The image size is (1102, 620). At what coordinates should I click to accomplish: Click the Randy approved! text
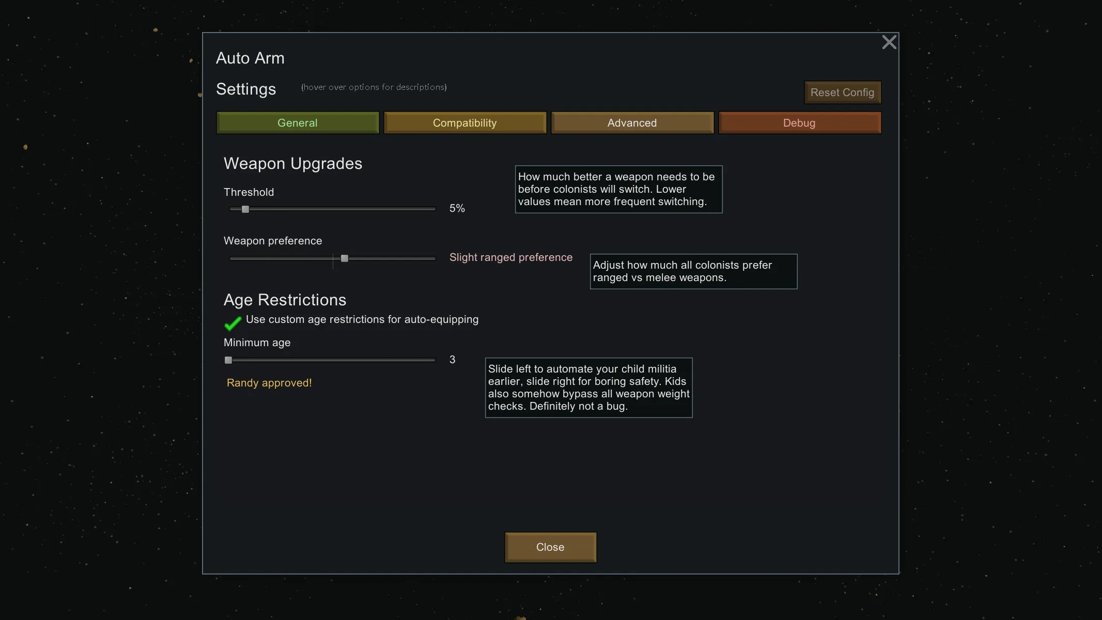269,383
